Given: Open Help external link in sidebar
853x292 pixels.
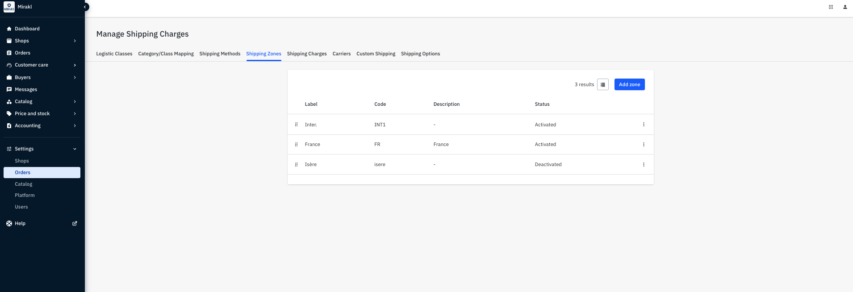Looking at the screenshot, I should (x=75, y=223).
